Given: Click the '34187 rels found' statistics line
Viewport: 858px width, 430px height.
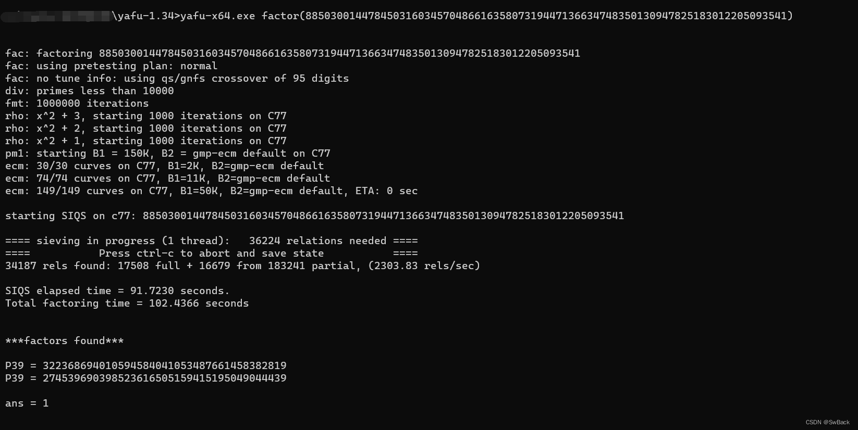Looking at the screenshot, I should 242,266.
